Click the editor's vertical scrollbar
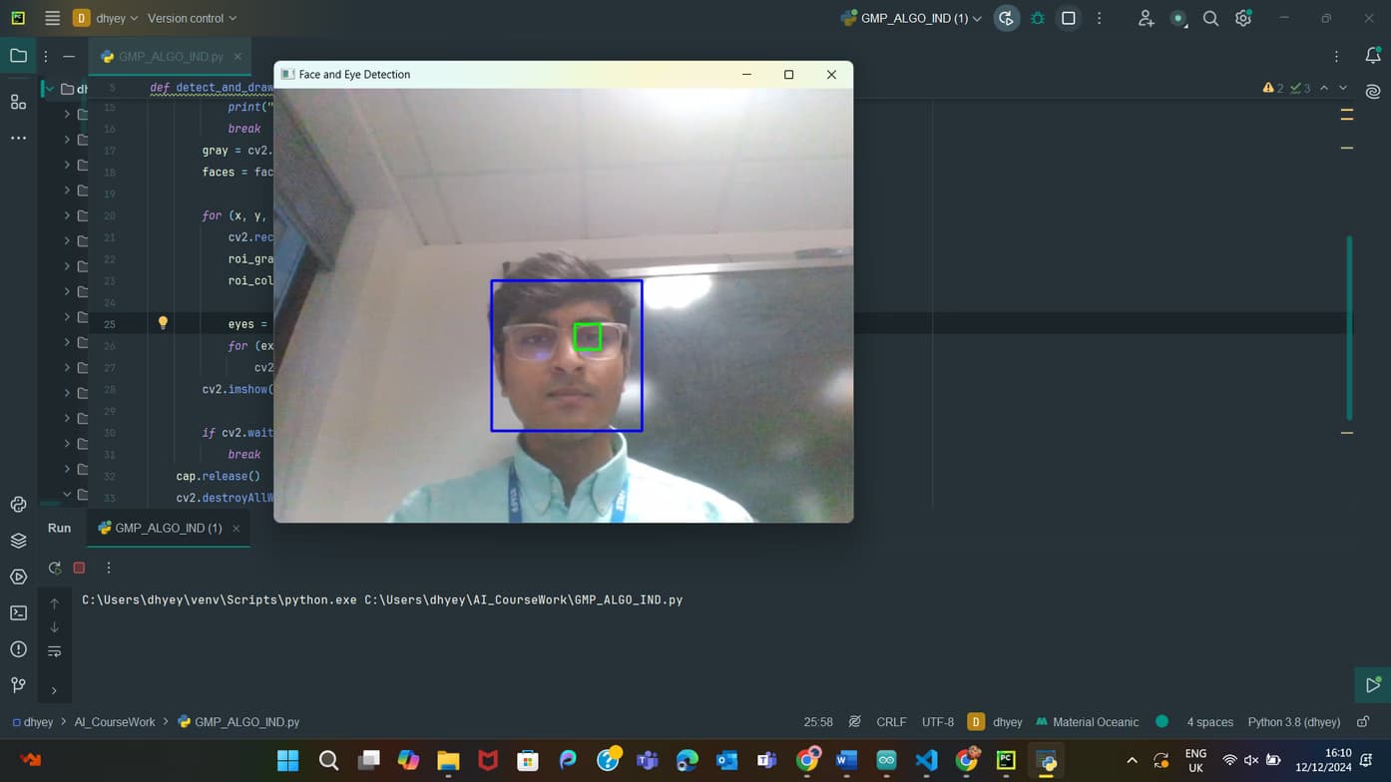The width and height of the screenshot is (1391, 782). 1349,329
